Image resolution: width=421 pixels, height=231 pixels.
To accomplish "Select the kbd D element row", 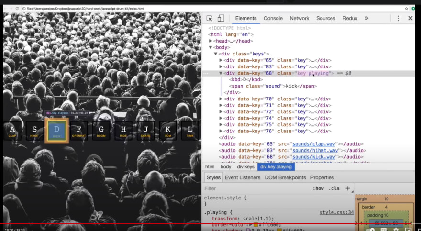I will click(x=246, y=80).
